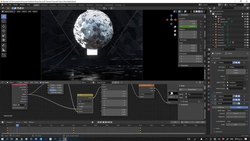The width and height of the screenshot is (250, 141).
Task: Jump to the timeline start frame
Action: click(98, 122)
